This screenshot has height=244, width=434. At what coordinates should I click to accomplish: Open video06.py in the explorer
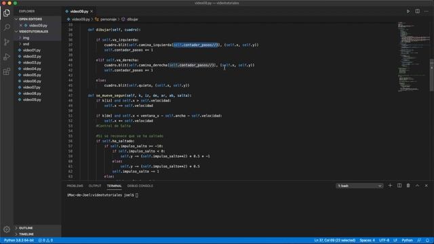pyautogui.click(x=32, y=81)
